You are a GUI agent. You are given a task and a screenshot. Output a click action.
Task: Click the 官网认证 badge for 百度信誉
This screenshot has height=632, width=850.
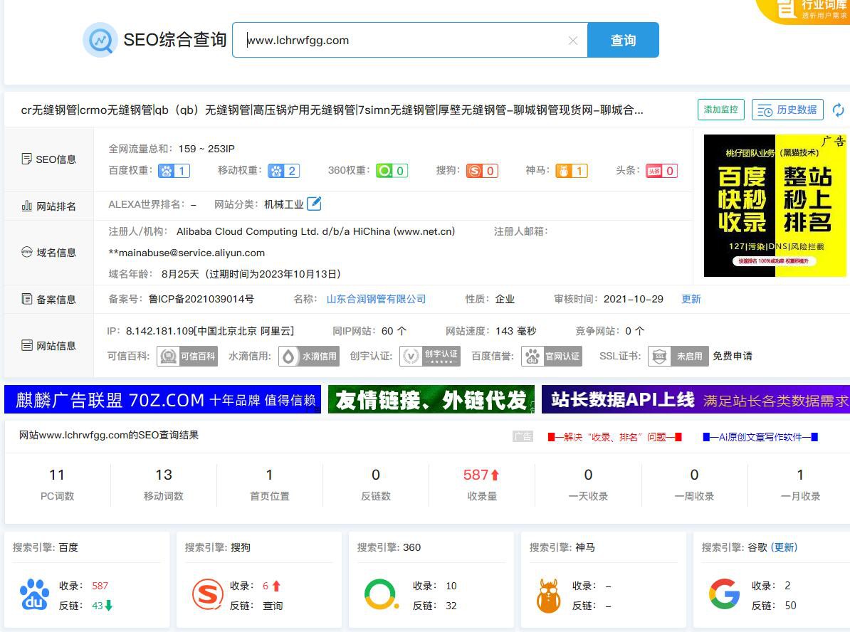click(552, 356)
